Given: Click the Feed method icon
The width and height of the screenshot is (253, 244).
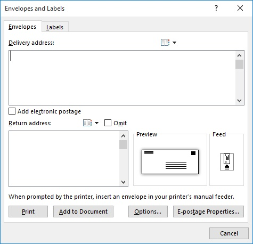Looking at the screenshot, I should pyautogui.click(x=227, y=162).
